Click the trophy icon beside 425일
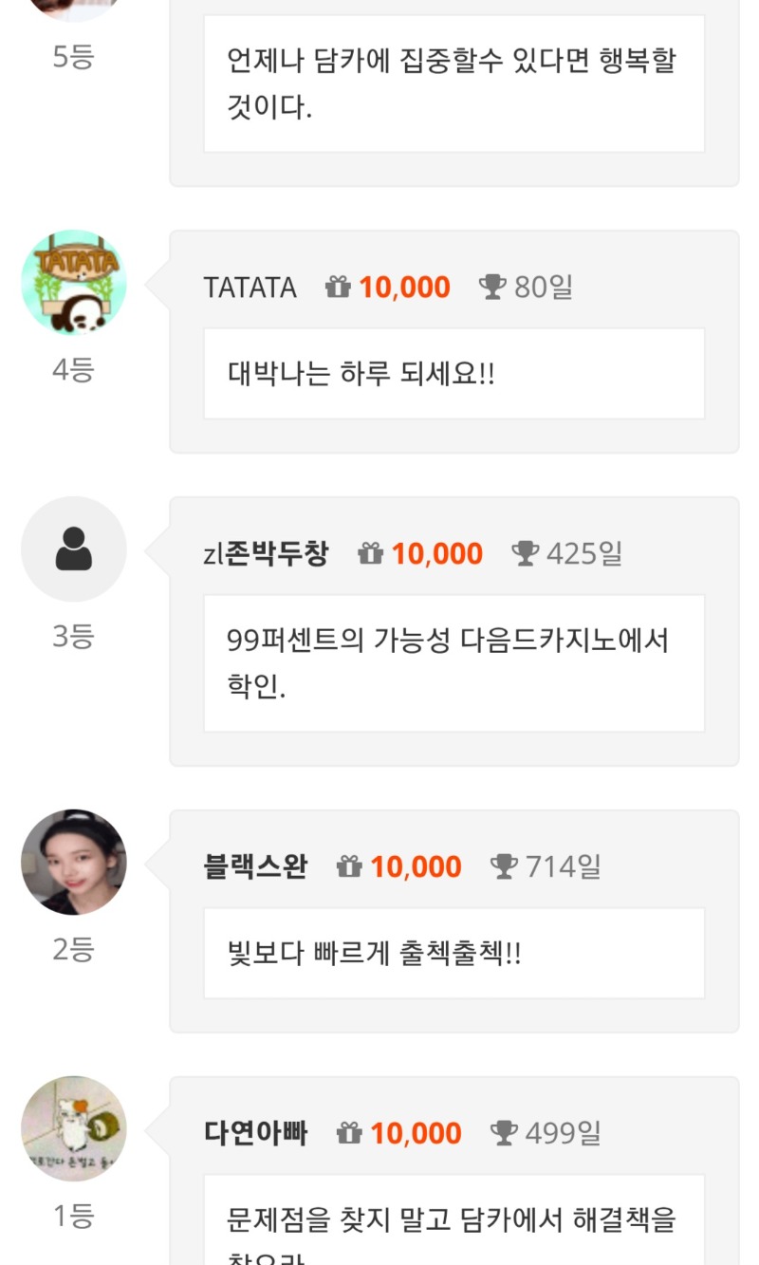 tap(525, 553)
